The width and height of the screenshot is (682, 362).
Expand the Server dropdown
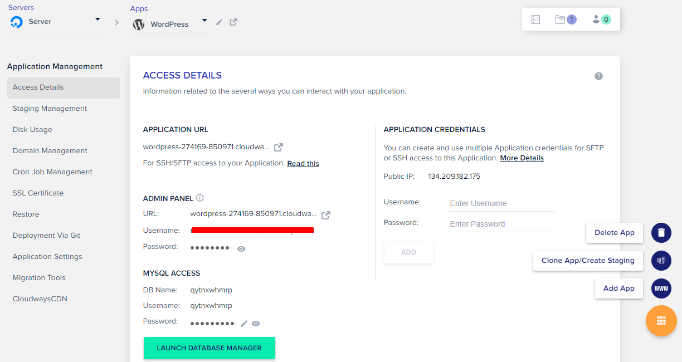coord(98,19)
